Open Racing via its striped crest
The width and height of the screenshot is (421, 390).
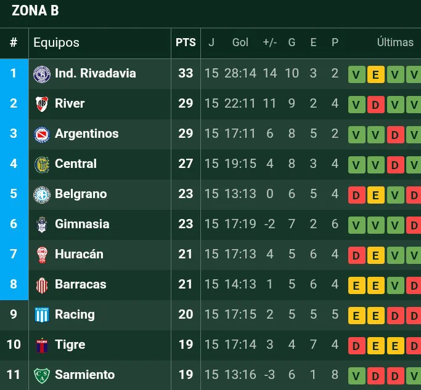[42, 315]
